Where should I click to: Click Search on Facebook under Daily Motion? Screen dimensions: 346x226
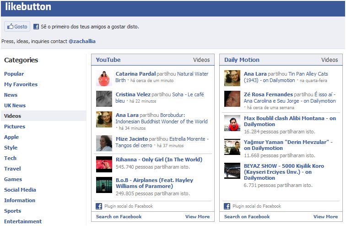coord(247,217)
